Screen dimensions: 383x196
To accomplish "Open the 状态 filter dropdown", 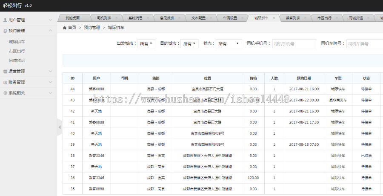I will click(x=229, y=43).
